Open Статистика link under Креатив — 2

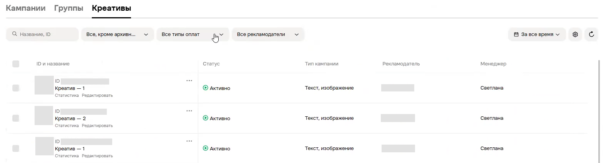[x=67, y=126]
